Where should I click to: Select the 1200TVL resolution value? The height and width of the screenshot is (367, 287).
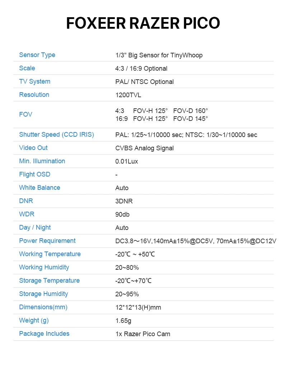pyautogui.click(x=128, y=95)
